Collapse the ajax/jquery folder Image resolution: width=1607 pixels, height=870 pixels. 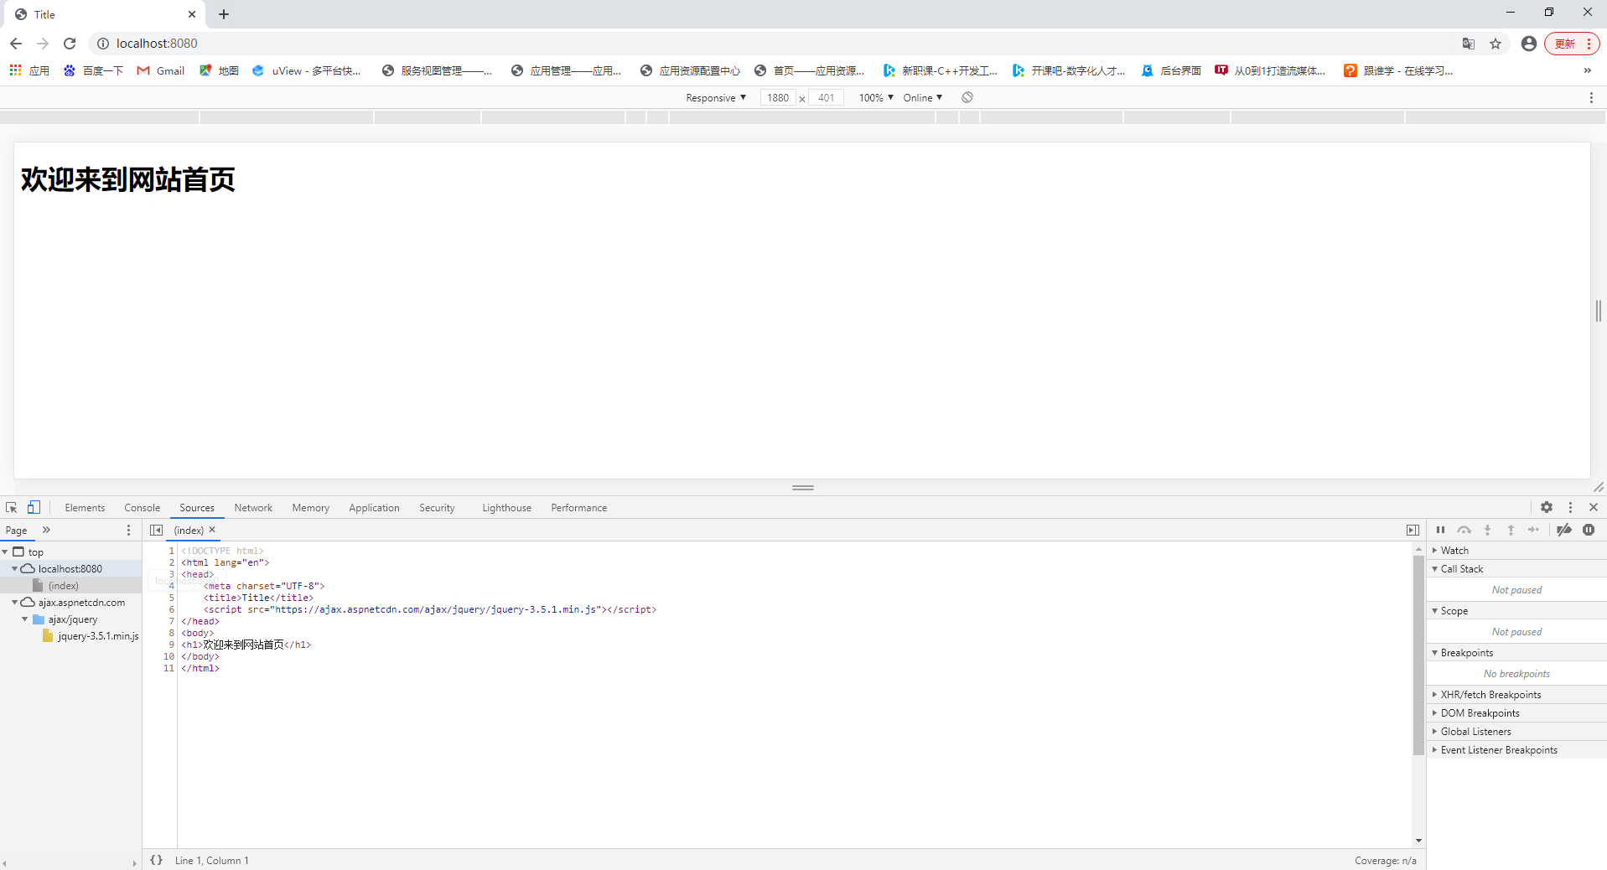tap(24, 619)
